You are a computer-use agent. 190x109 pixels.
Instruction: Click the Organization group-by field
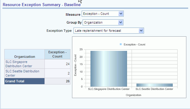click(x=103, y=22)
